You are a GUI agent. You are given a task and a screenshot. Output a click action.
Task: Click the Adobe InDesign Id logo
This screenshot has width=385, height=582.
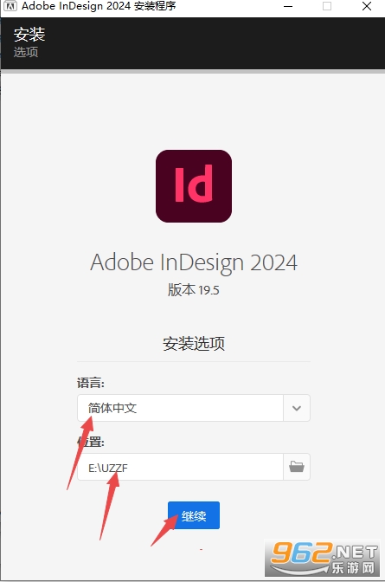(194, 186)
